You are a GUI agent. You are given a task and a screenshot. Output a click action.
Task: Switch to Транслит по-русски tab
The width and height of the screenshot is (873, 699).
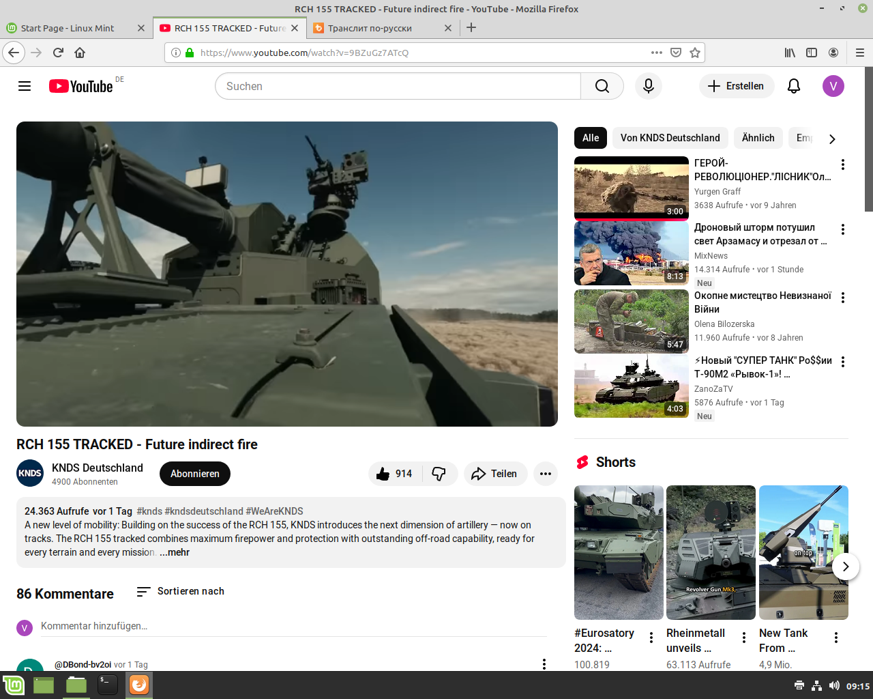click(x=382, y=28)
